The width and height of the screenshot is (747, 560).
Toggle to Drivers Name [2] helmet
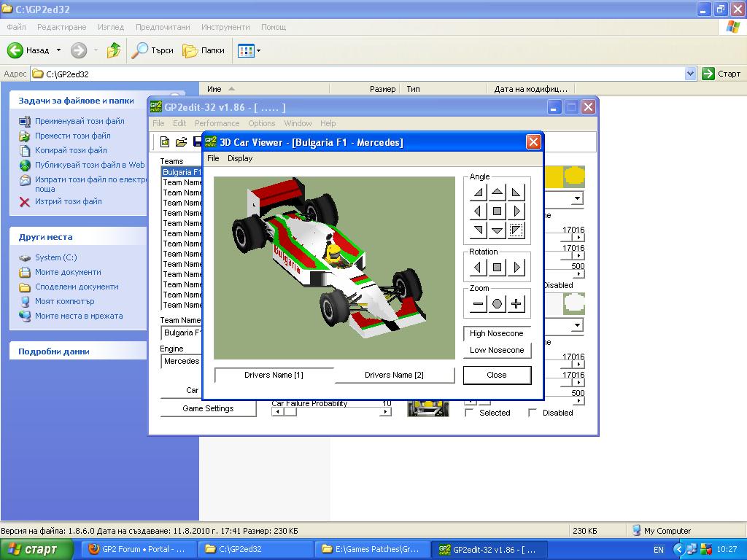click(x=394, y=375)
